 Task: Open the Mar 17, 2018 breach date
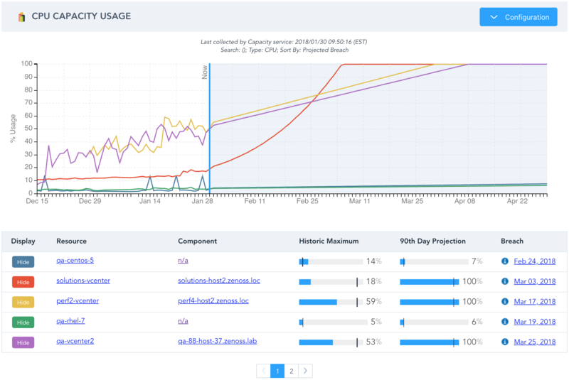[535, 301]
